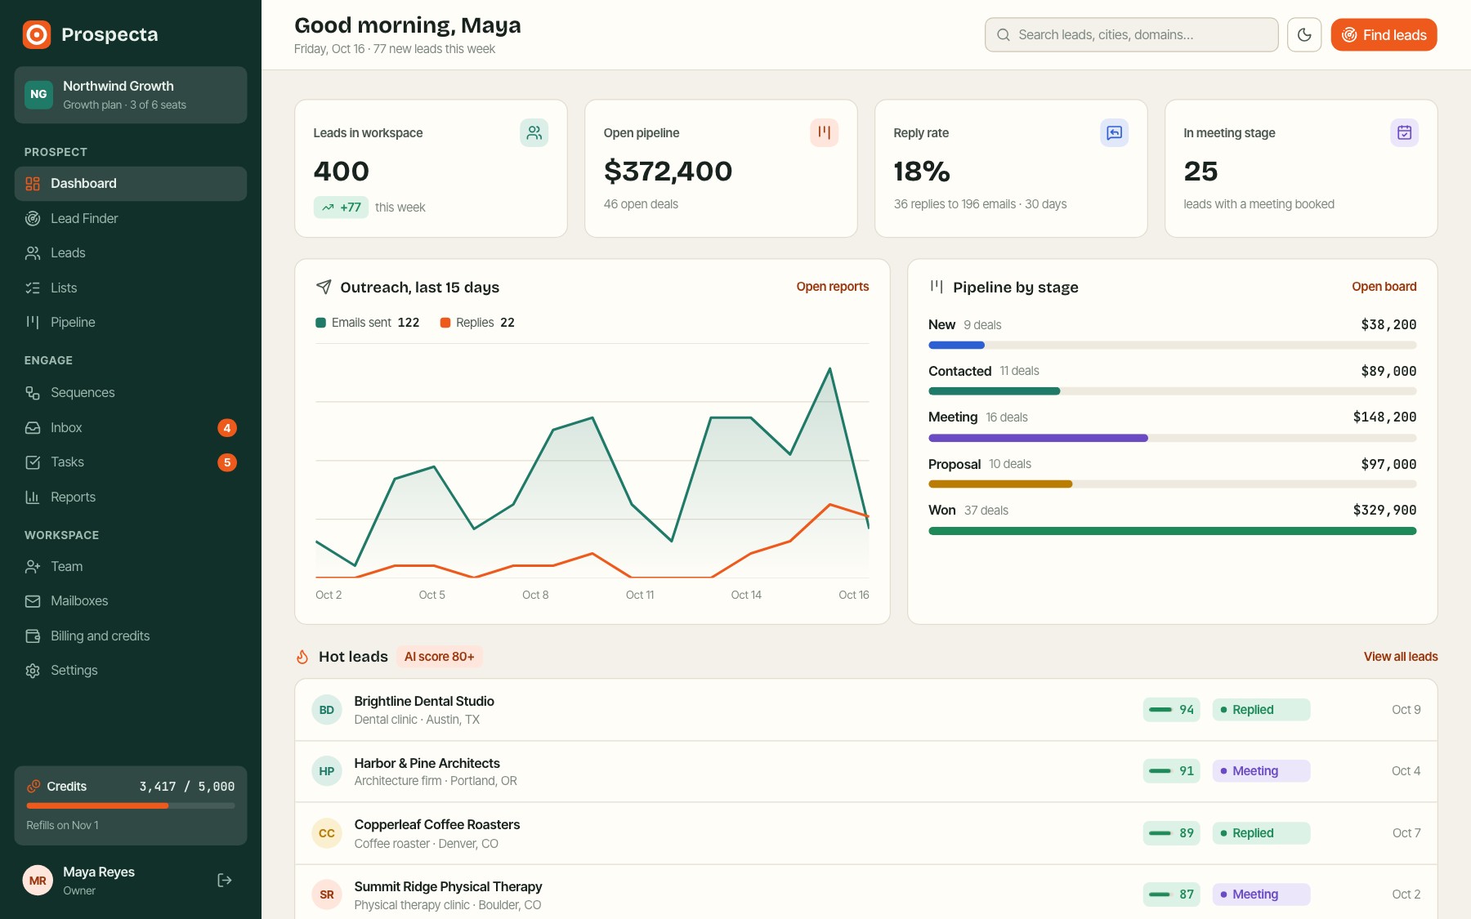Click the MR user avatar
Image resolution: width=1471 pixels, height=919 pixels.
[x=38, y=881]
